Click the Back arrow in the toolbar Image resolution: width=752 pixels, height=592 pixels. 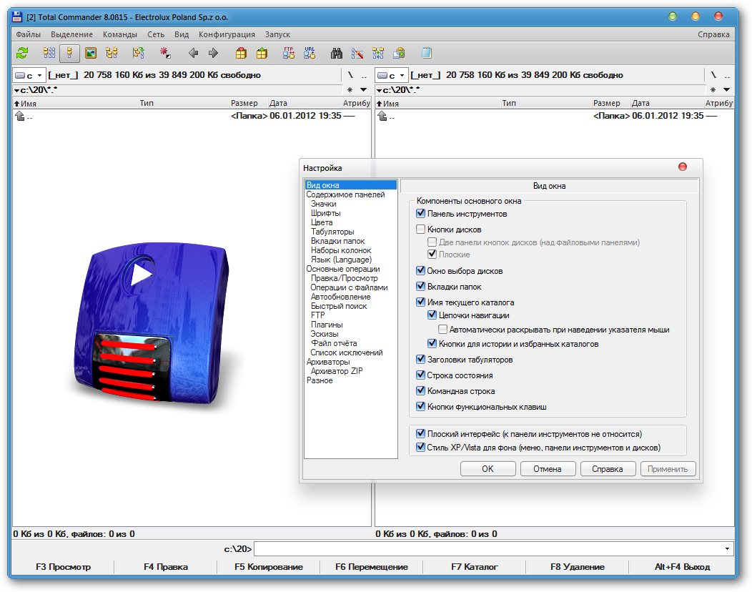[193, 53]
